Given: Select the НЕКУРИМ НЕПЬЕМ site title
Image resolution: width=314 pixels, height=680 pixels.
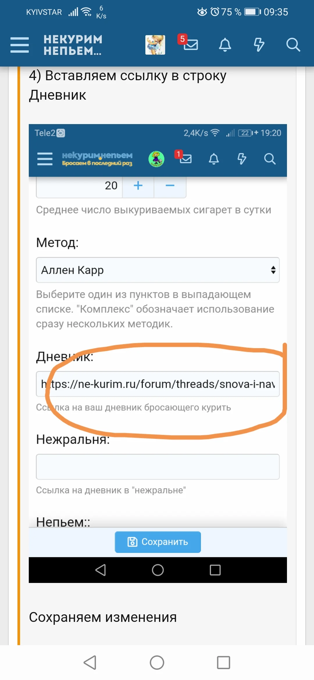Looking at the screenshot, I should 71,45.
